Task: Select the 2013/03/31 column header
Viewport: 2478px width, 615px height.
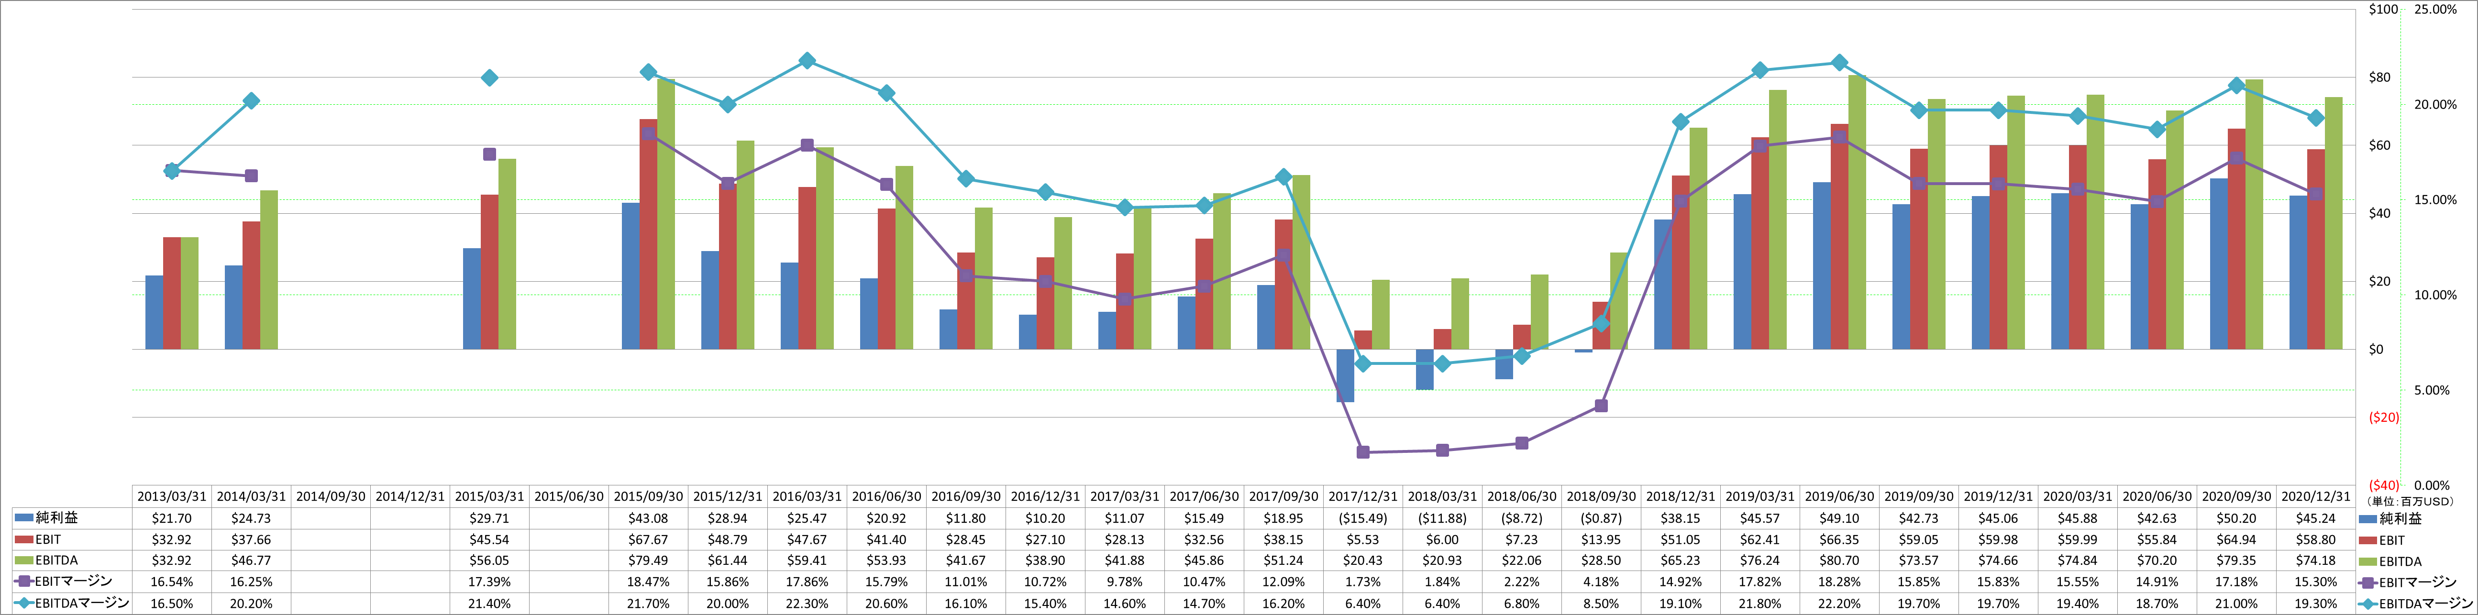Action: pyautogui.click(x=172, y=497)
